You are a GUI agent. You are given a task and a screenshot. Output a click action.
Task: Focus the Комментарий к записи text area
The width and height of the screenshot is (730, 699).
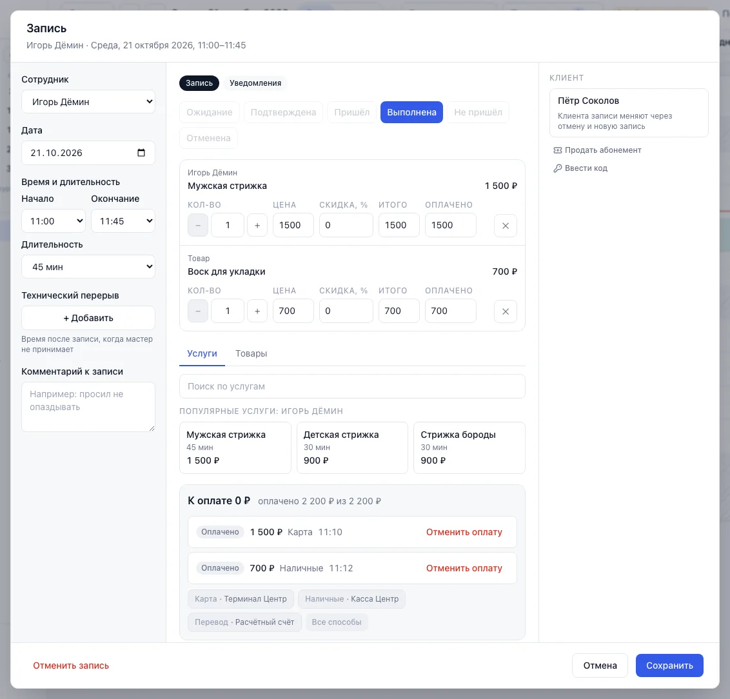click(x=88, y=407)
